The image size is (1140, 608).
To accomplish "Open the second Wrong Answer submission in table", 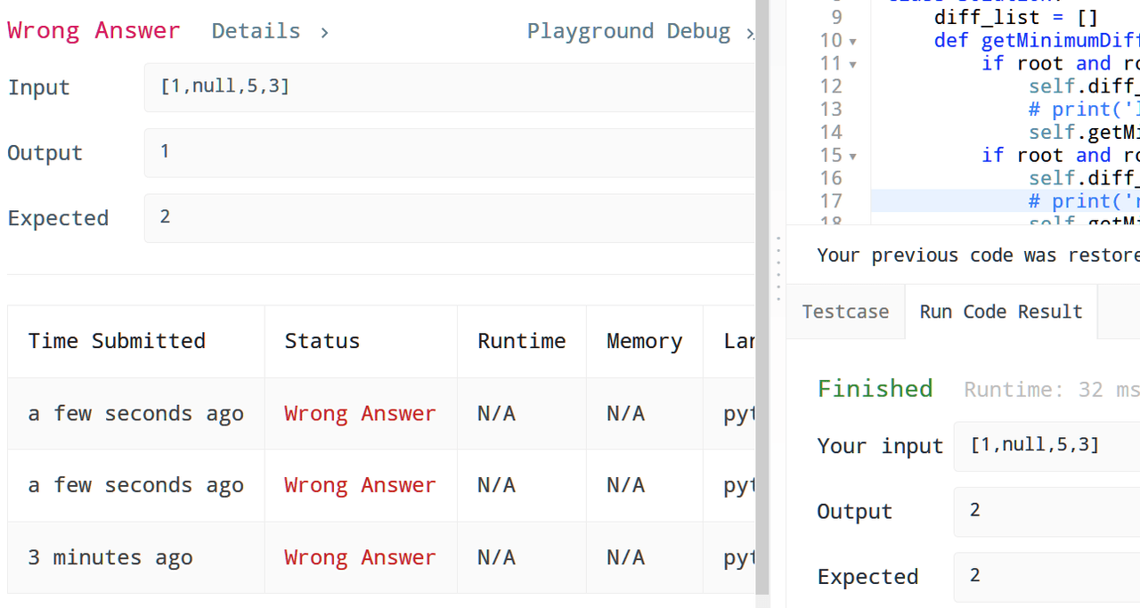I will coord(360,485).
